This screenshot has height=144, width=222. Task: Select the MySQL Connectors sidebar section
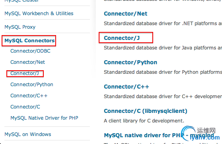(29, 41)
